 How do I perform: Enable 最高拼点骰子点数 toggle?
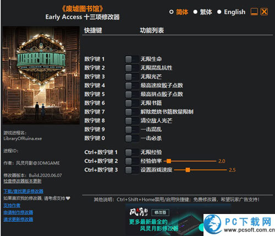point(131,94)
